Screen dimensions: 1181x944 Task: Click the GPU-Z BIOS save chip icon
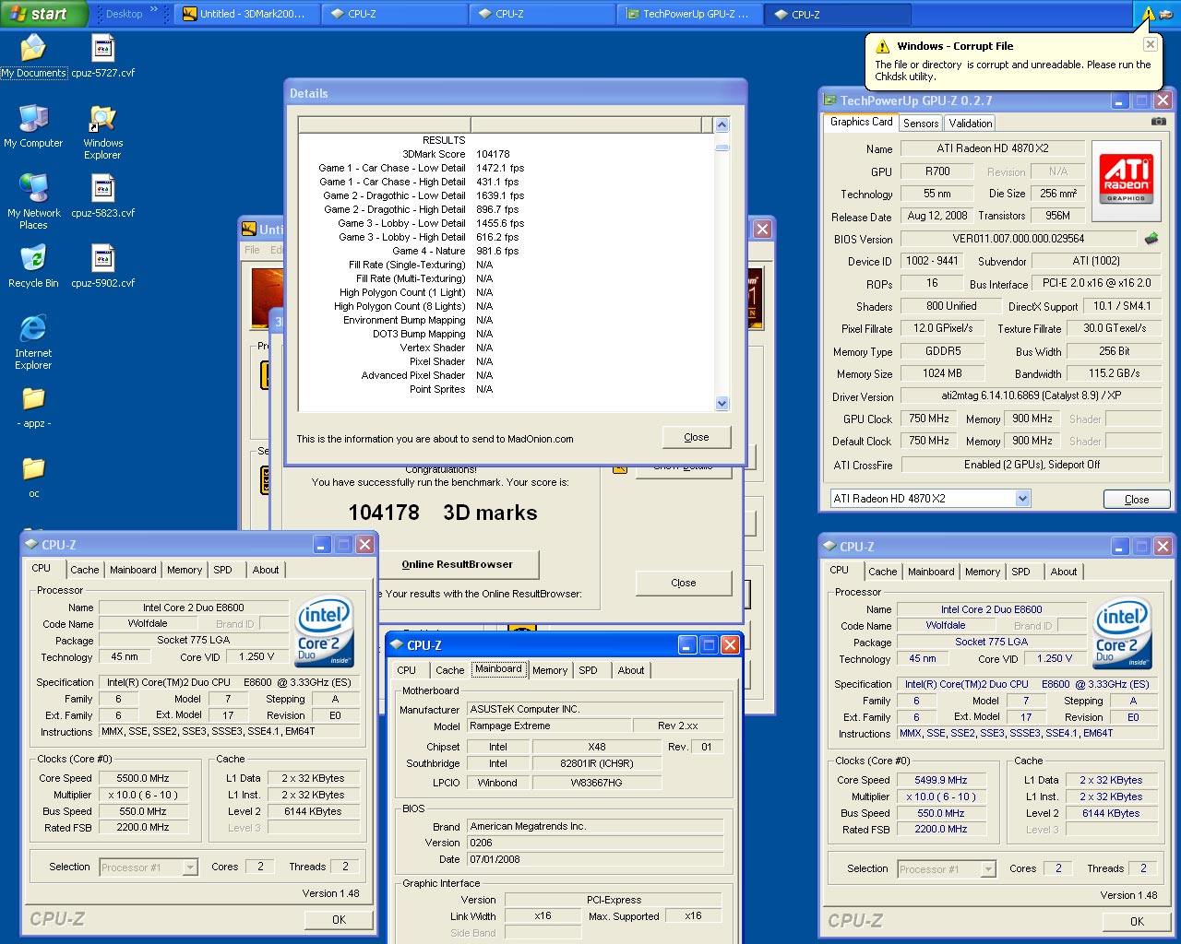click(x=1151, y=238)
